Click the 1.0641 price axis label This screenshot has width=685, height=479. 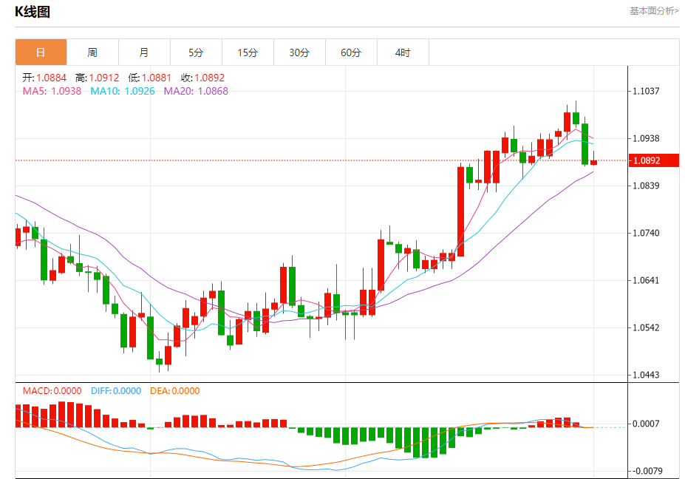coord(646,280)
